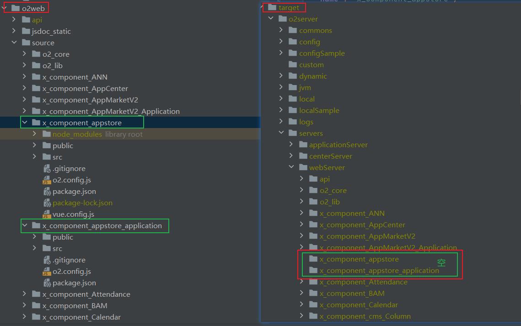Screen dimensions: 521x326
Task: Click the .gitignore icon under x_component_appstore_application
Action: pos(47,260)
